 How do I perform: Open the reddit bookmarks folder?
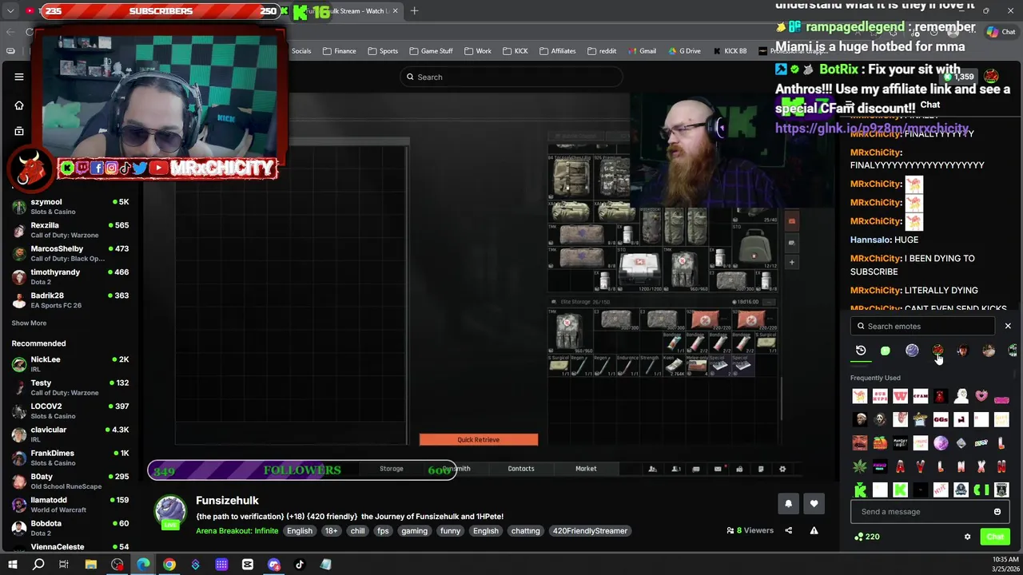[x=602, y=51]
